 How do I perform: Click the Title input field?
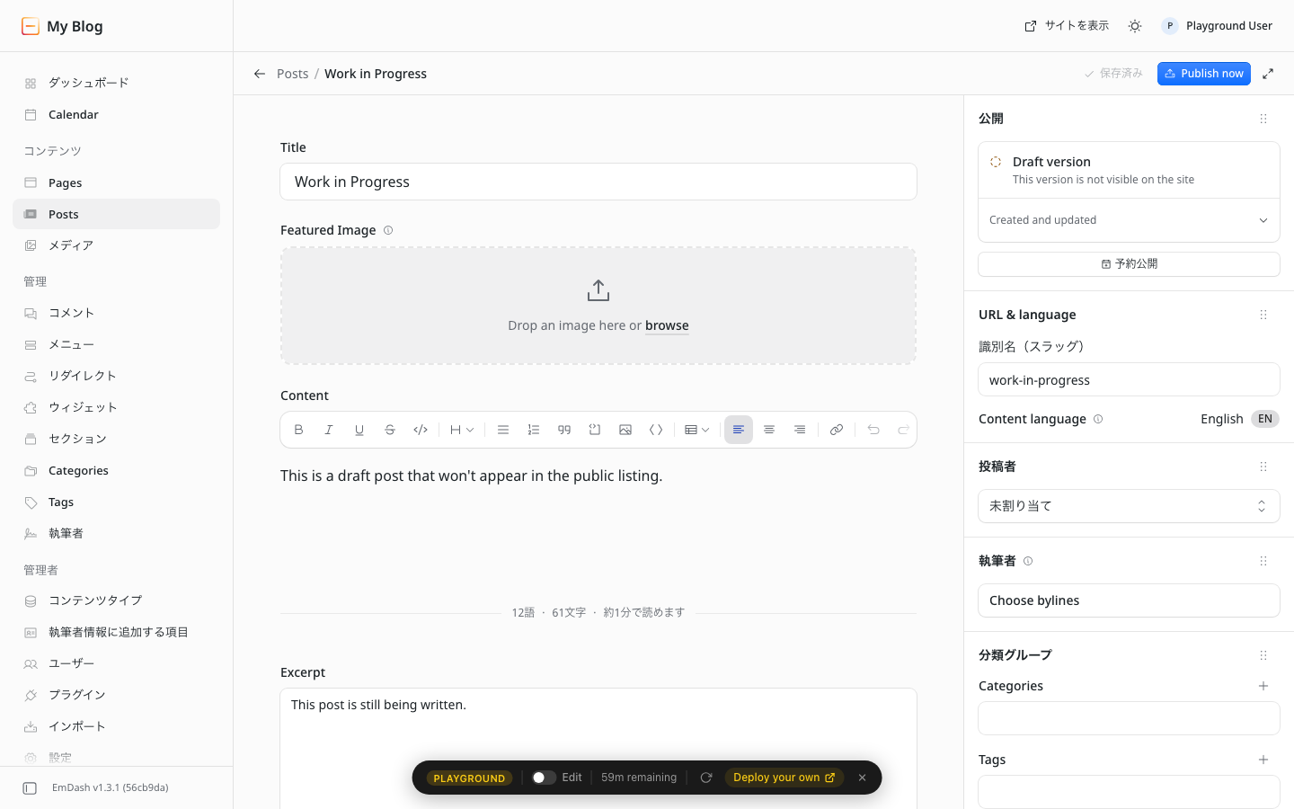pos(598,182)
